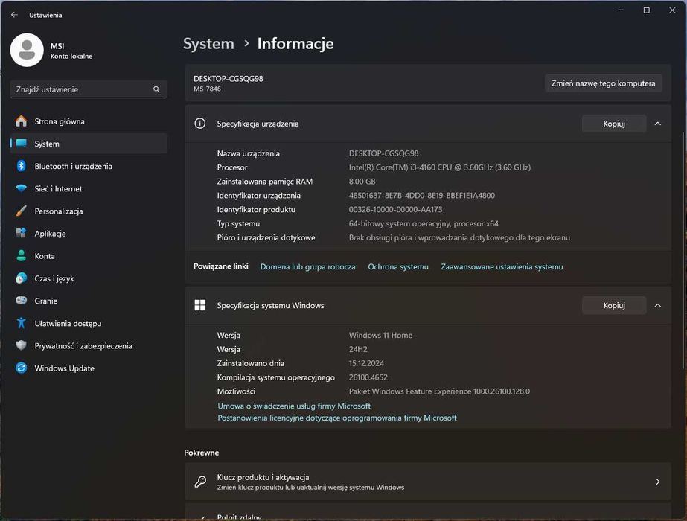The height and width of the screenshot is (521, 687).
Task: Click device identifier 46501637-8E7B-4DD0 value
Action: [421, 196]
